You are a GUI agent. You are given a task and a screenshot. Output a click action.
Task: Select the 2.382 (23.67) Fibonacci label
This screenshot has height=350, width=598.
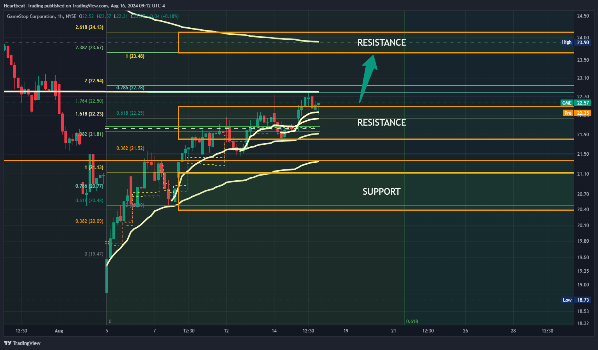tap(89, 48)
